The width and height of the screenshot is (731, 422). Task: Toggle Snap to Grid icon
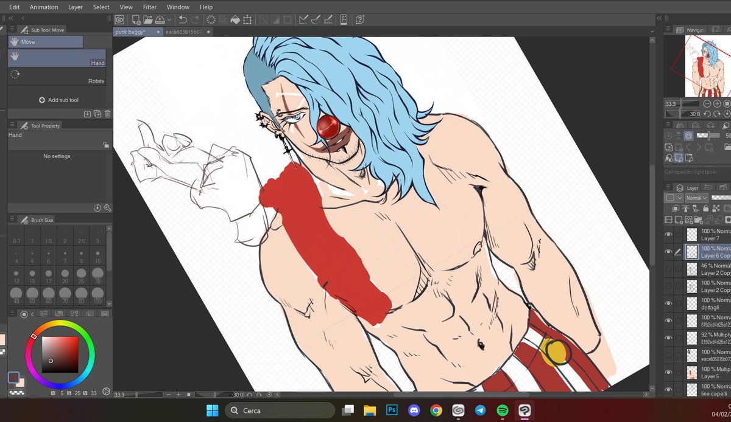(x=328, y=19)
